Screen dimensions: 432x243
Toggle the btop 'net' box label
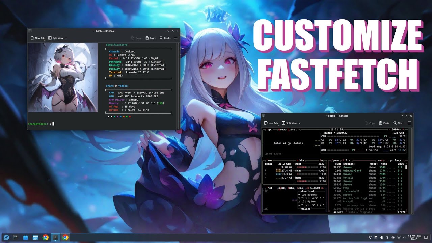point(270,188)
